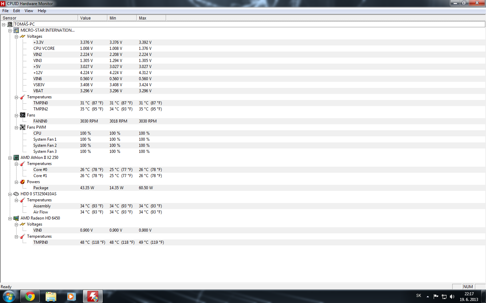Screen dimensions: 486x303
Task: Open the File menu
Action: pyautogui.click(x=5, y=11)
